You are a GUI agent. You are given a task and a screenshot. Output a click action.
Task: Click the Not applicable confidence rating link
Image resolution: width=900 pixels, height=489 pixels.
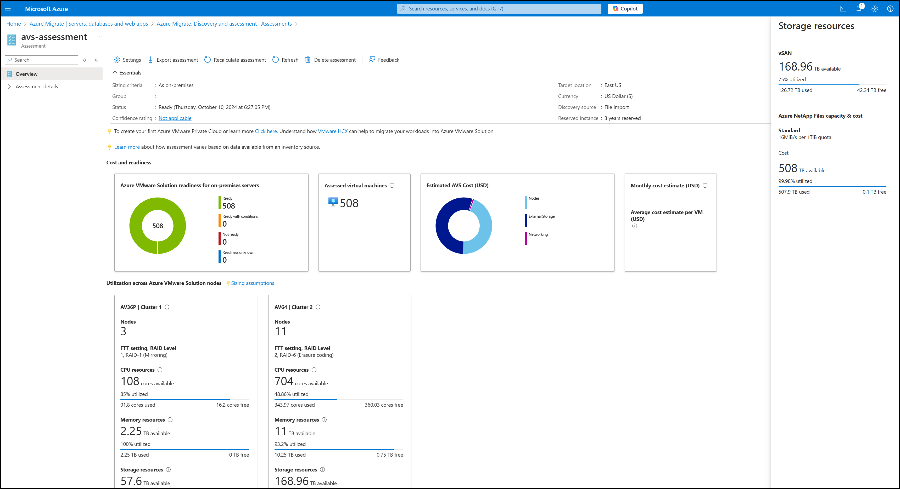pyautogui.click(x=174, y=117)
